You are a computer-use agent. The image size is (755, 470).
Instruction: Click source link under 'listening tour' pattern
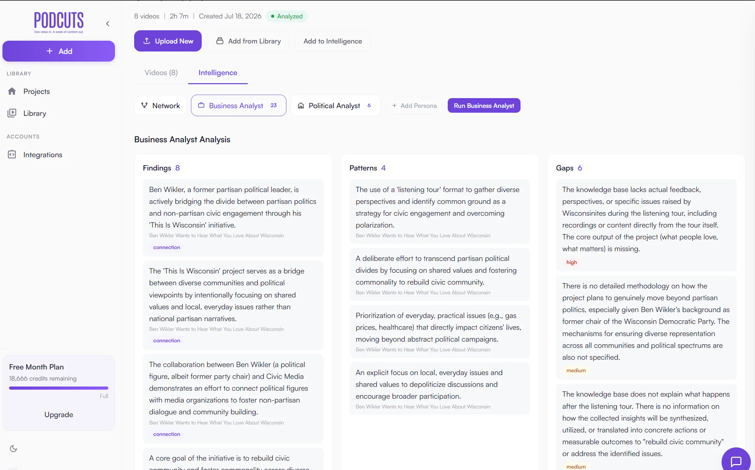click(423, 236)
